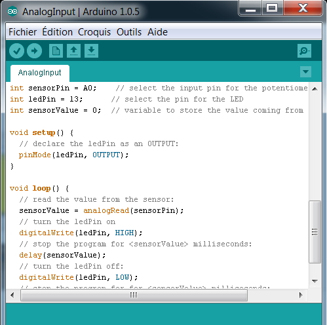This screenshot has width=327, height=325.
Task: Open the Édition menu
Action: [57, 32]
